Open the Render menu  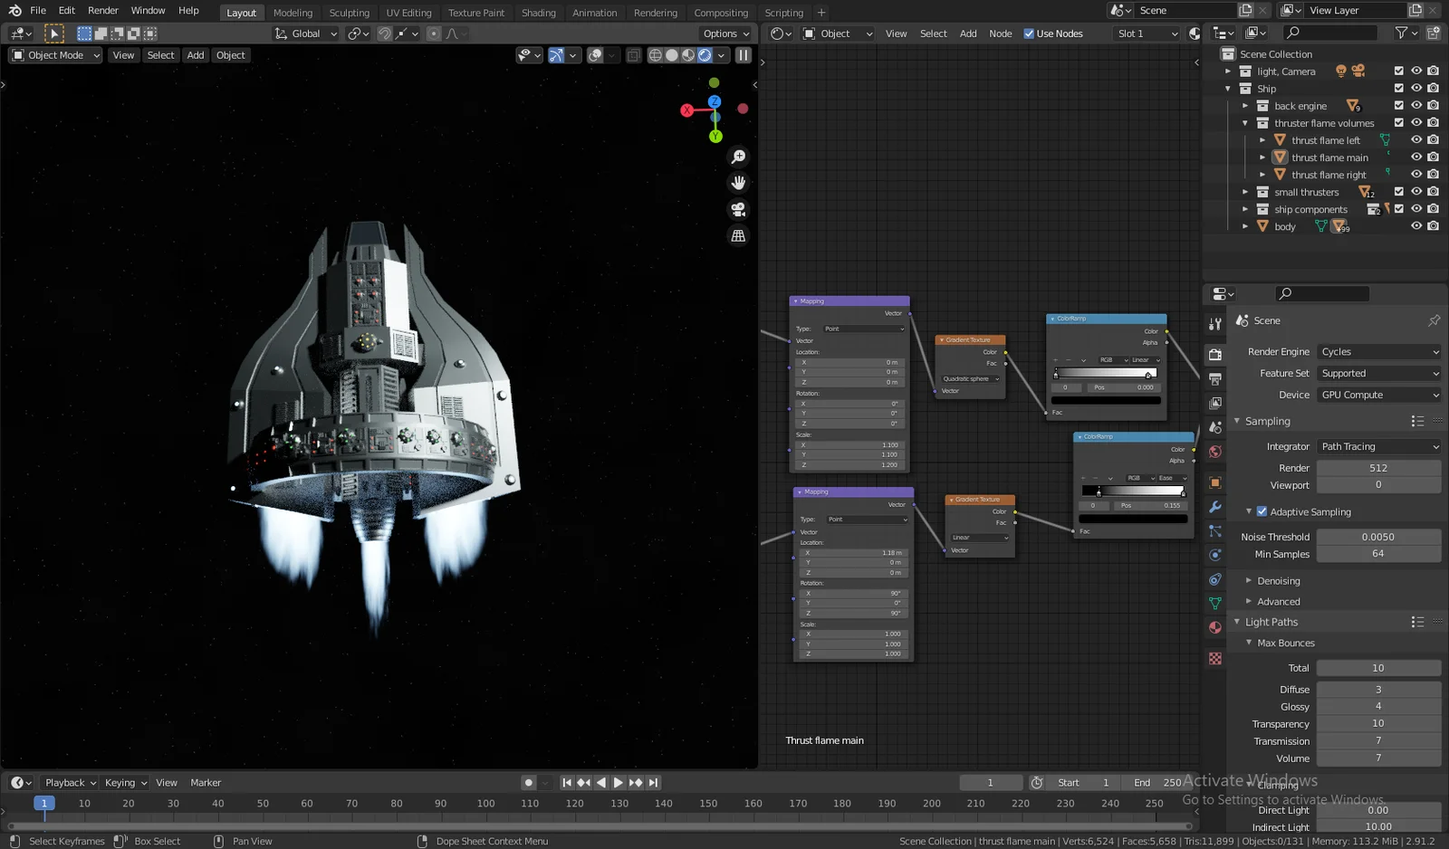(x=102, y=10)
